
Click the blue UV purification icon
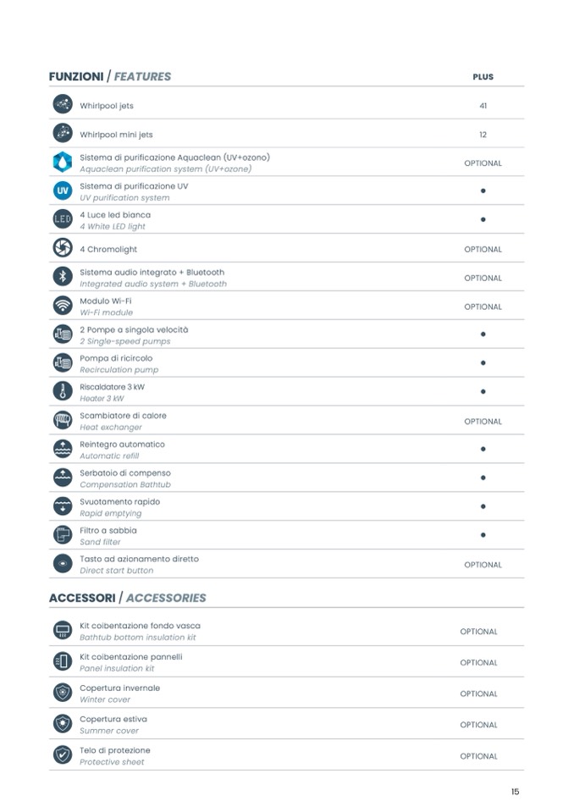pyautogui.click(x=63, y=191)
